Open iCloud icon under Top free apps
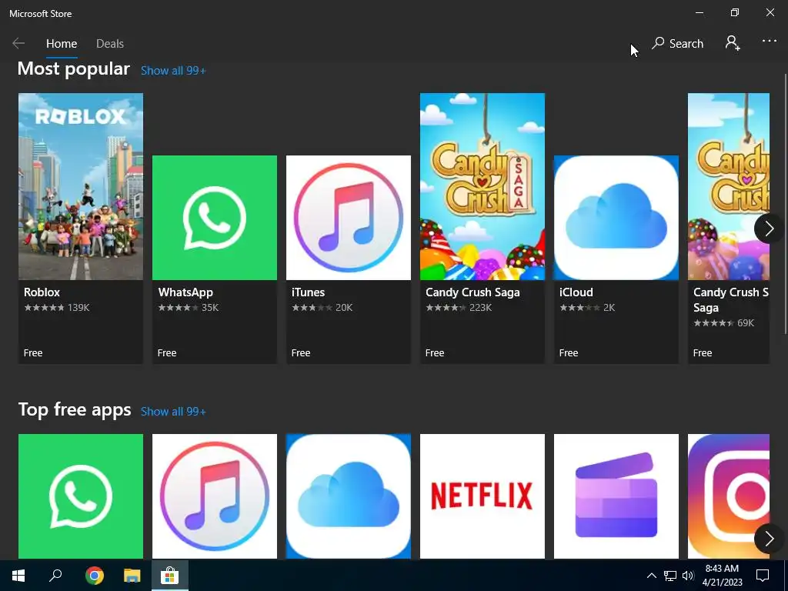 pyautogui.click(x=349, y=496)
